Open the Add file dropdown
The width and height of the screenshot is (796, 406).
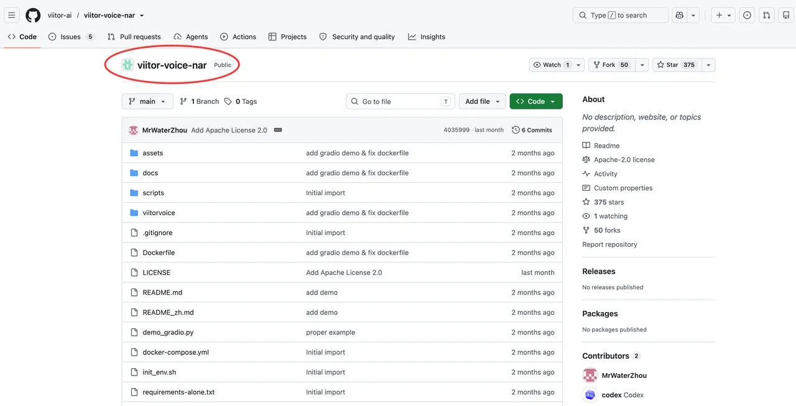482,101
